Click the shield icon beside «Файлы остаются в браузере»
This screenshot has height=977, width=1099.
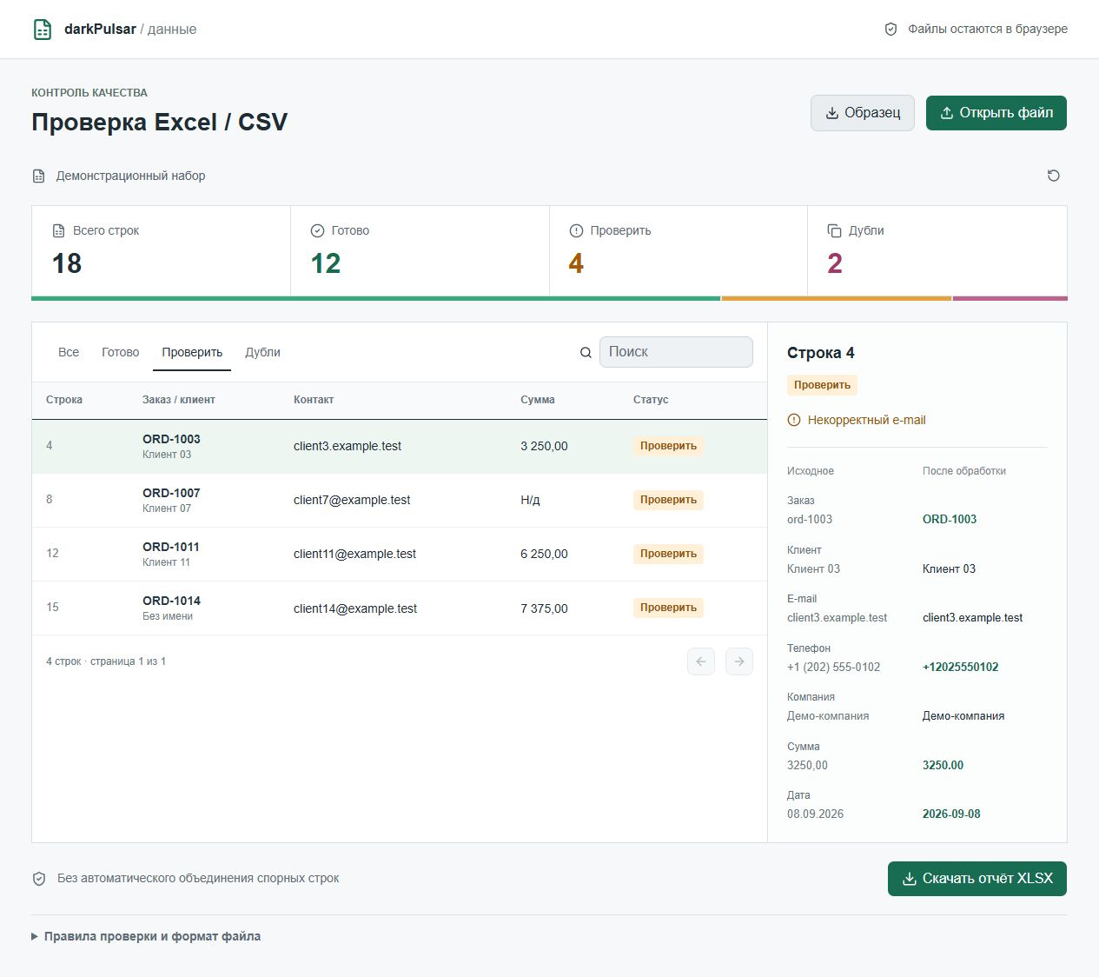coord(890,30)
